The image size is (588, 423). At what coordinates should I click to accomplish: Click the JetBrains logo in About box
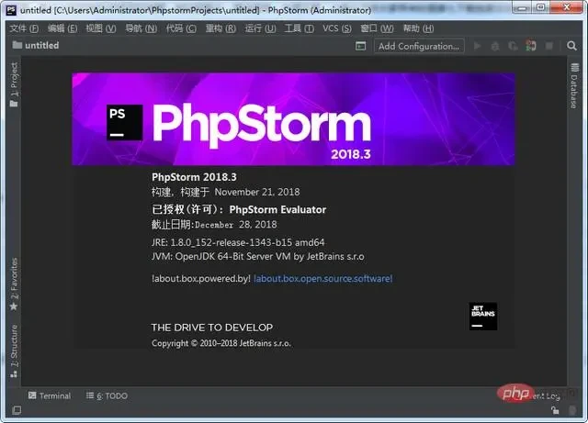(482, 313)
